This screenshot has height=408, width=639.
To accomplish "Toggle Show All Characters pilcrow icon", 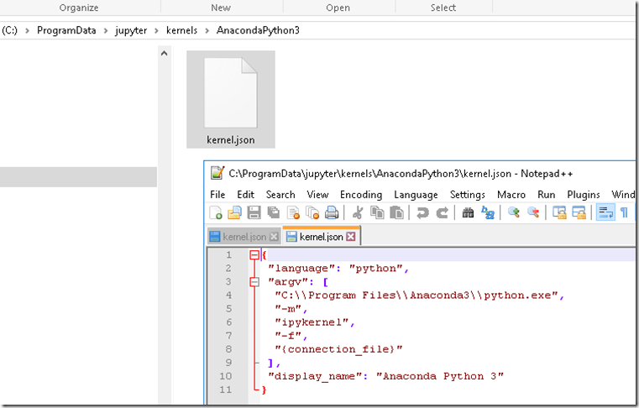I will coord(624,213).
